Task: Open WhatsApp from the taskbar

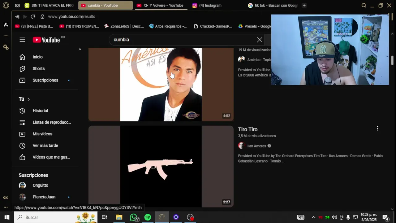Action: 134,217
